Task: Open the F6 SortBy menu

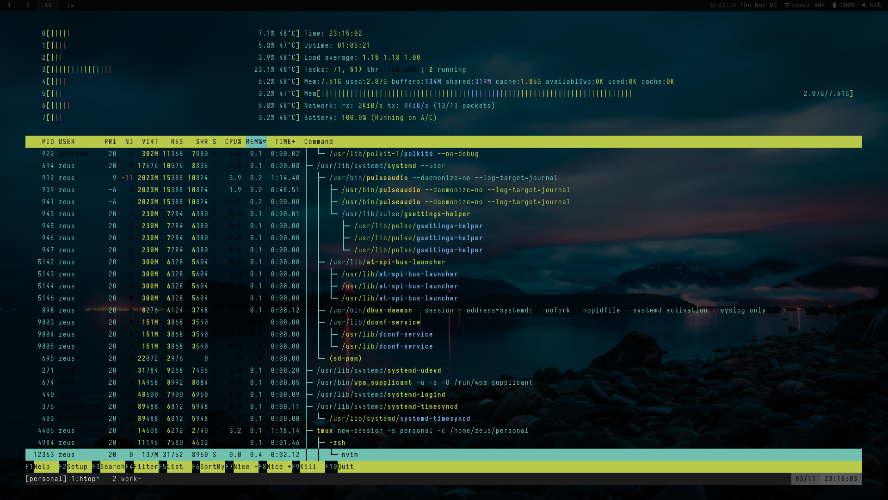Action: pos(208,467)
